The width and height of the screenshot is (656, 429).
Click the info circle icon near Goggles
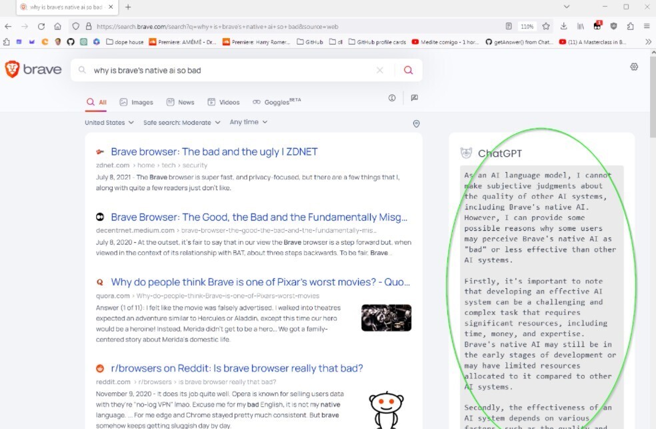[x=392, y=98]
